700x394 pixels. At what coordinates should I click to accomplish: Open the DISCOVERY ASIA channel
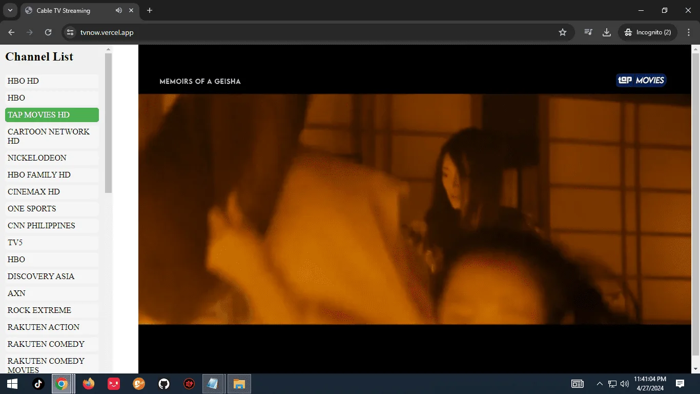point(52,277)
